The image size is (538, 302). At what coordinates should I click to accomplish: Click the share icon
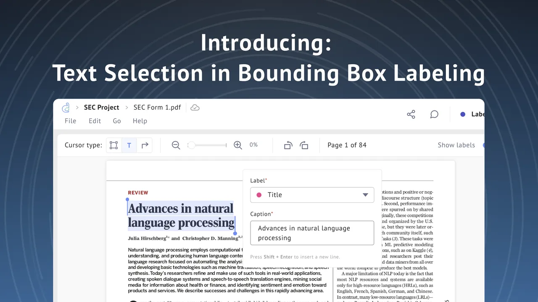point(411,114)
